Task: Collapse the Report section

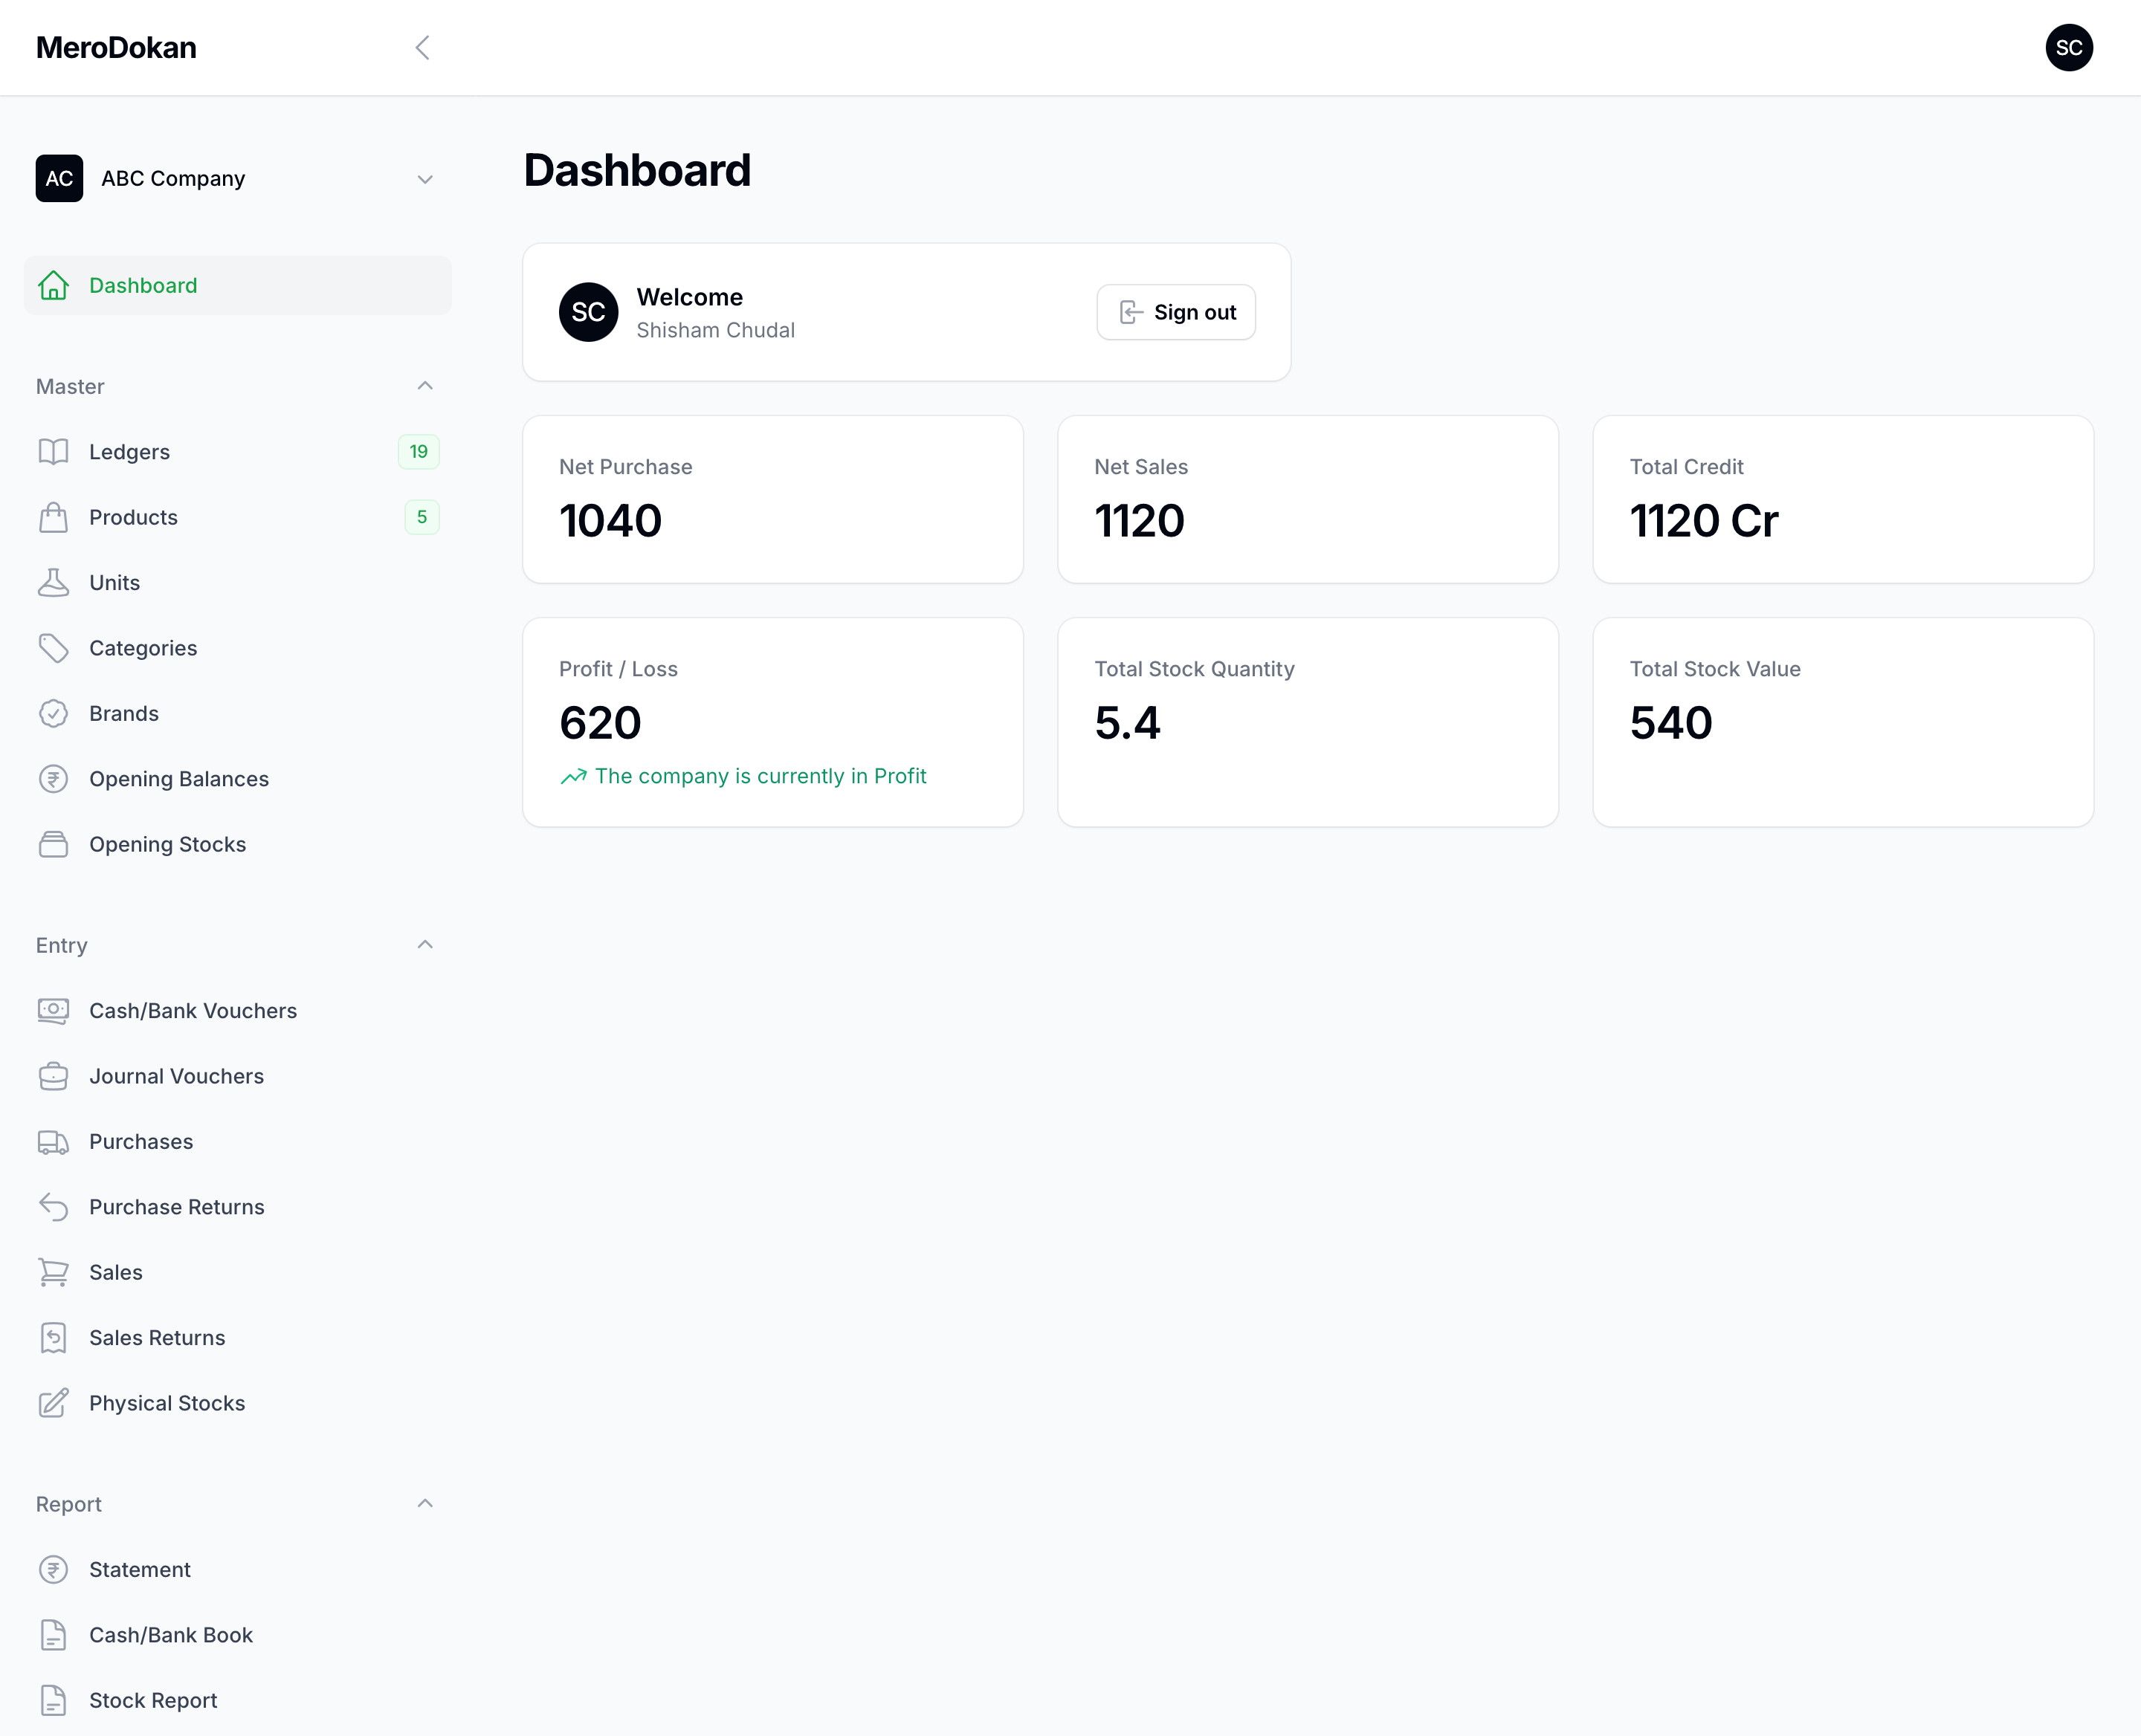Action: coord(425,1503)
